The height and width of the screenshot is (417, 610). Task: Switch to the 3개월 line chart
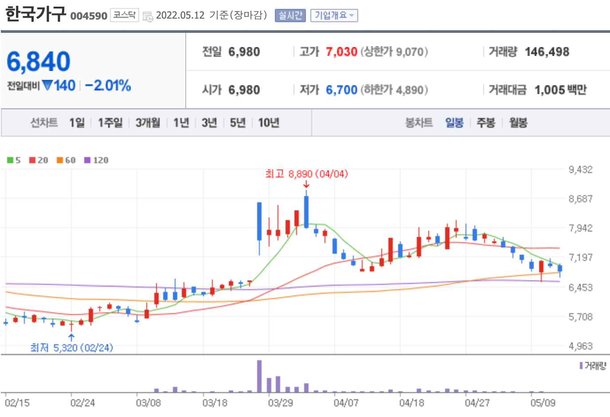[x=148, y=122]
